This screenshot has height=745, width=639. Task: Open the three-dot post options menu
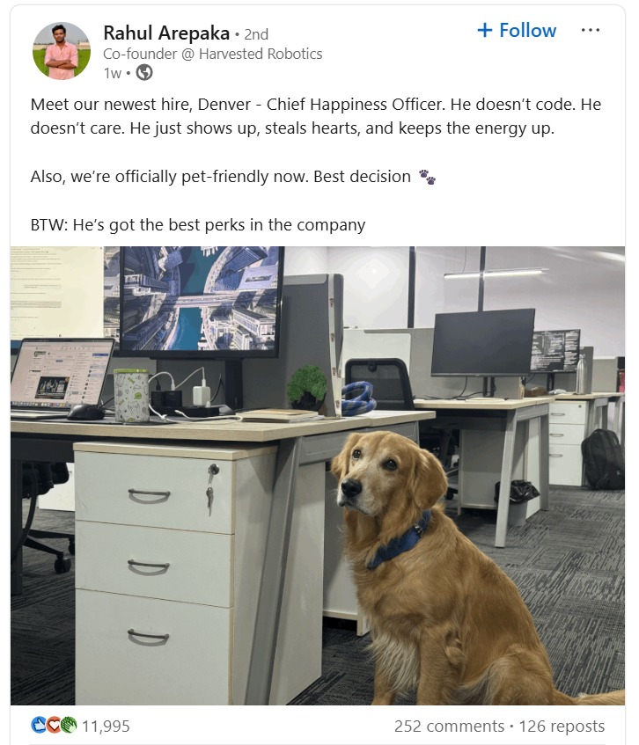pyautogui.click(x=590, y=30)
